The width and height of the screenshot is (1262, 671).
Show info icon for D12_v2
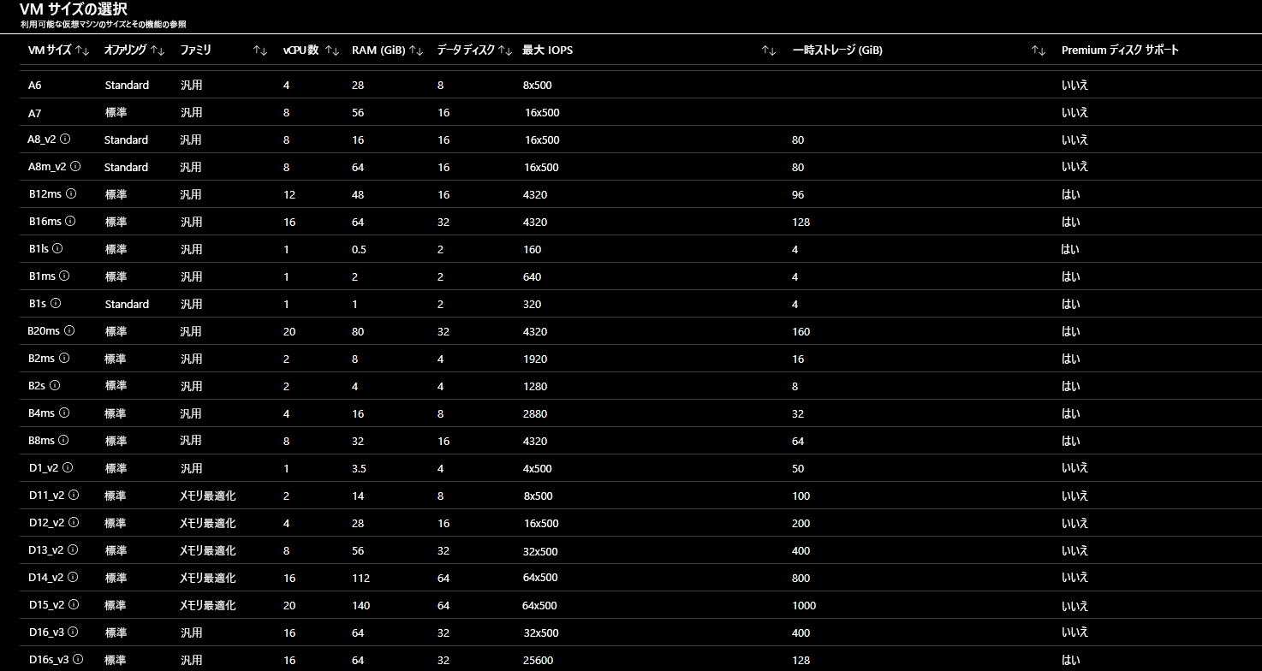74,522
